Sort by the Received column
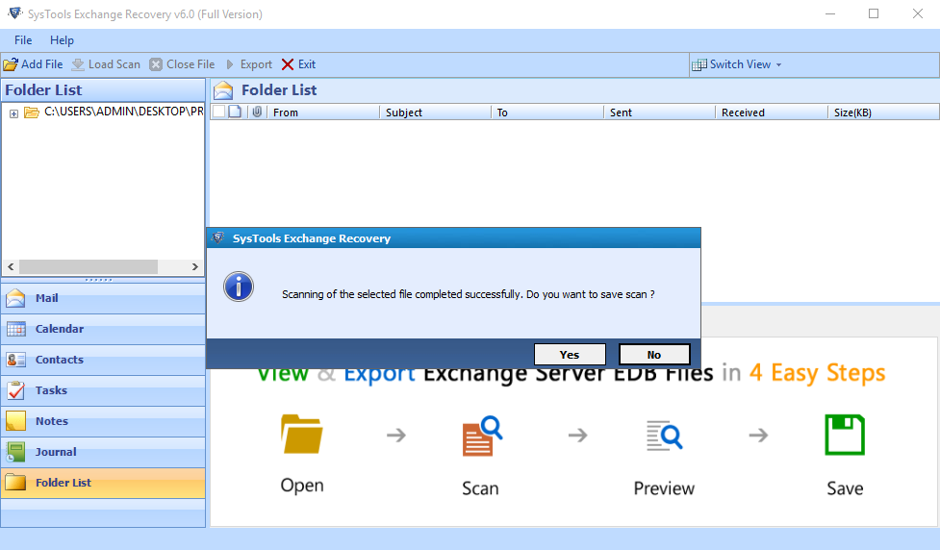 point(772,112)
